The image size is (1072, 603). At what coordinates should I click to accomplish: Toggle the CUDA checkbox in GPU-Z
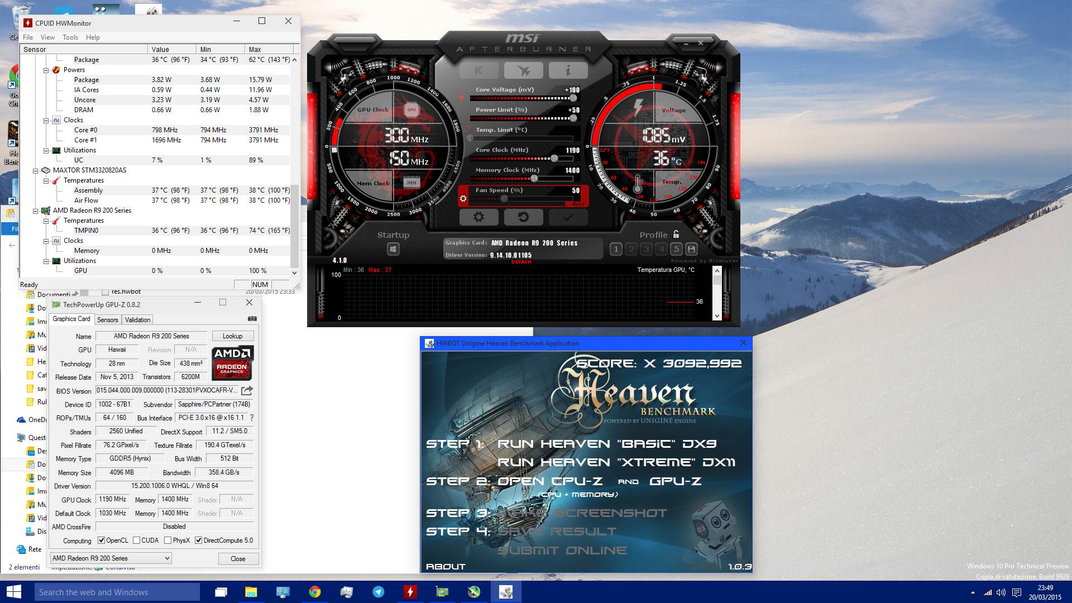point(136,540)
